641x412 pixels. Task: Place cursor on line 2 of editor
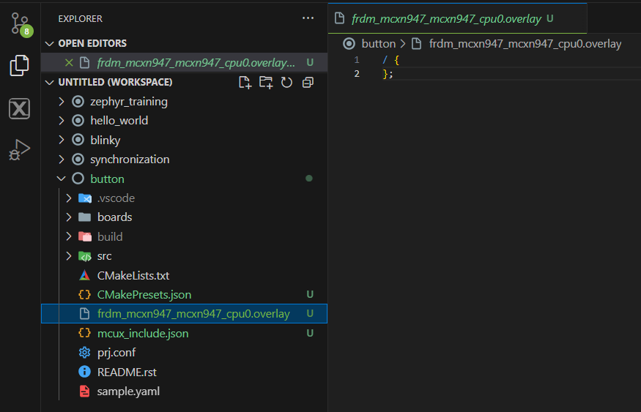(x=440, y=74)
